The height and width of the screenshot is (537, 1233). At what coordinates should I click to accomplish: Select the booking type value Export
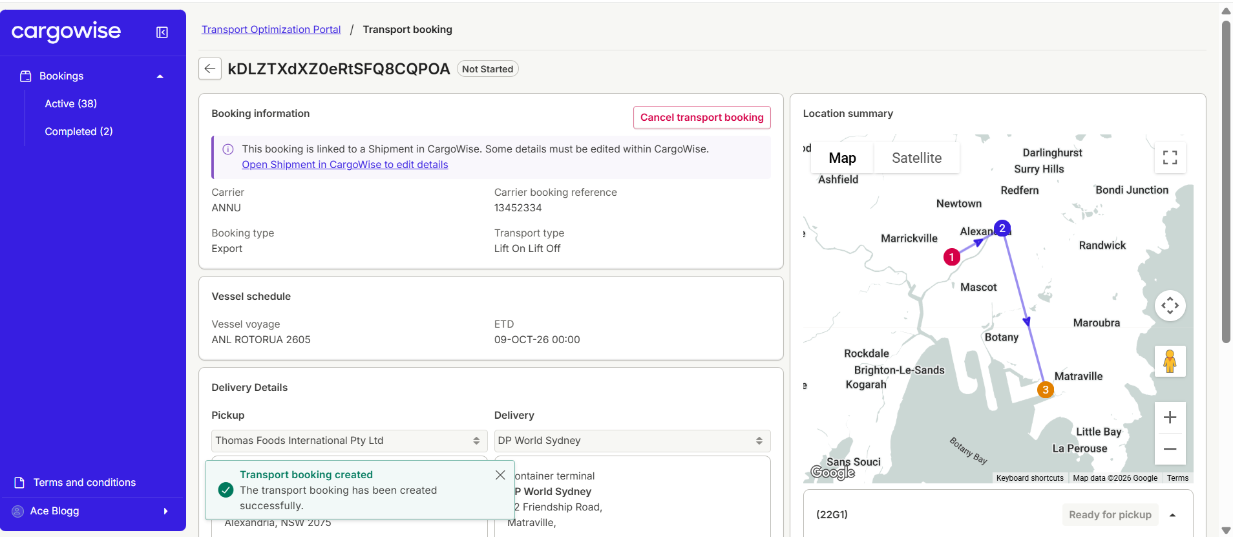[227, 249]
